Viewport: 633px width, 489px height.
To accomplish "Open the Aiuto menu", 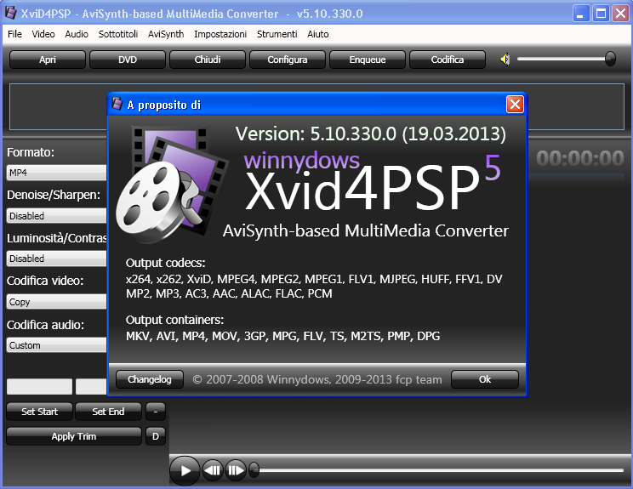I will point(317,34).
